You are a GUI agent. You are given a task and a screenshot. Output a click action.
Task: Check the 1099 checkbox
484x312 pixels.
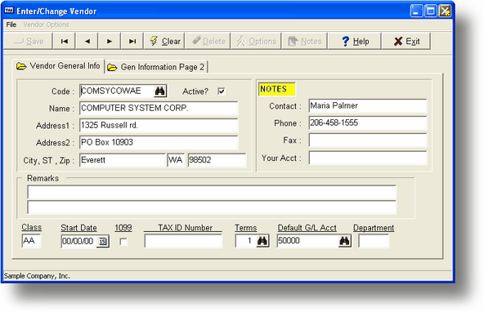click(x=123, y=242)
